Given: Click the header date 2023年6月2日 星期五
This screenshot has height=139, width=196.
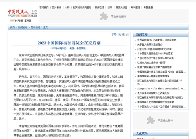Looking at the screenshot, I should tap(20, 21).
